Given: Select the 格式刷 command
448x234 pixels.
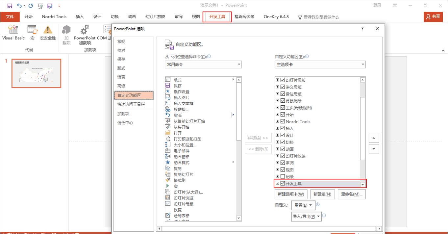Looking at the screenshot, I should pos(179,180).
